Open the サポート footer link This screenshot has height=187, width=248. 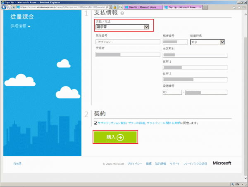pyautogui.click(x=174, y=164)
